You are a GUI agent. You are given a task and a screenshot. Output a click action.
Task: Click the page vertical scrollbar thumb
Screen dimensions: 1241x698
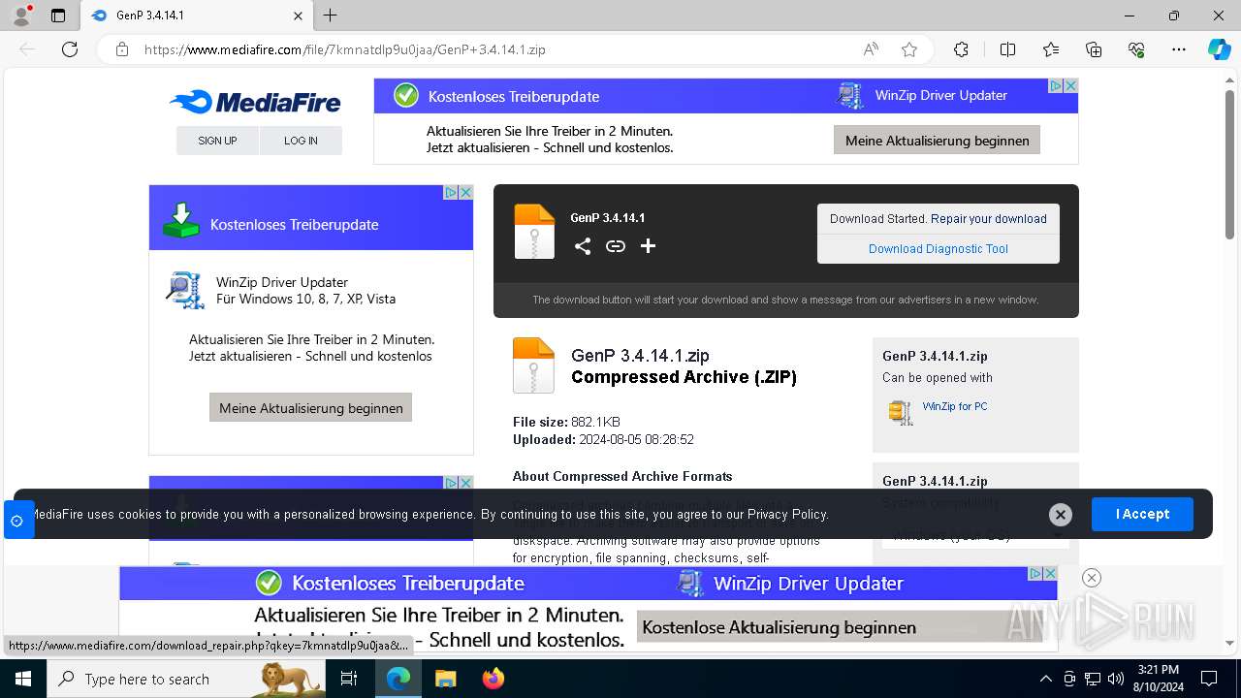pyautogui.click(x=1229, y=163)
